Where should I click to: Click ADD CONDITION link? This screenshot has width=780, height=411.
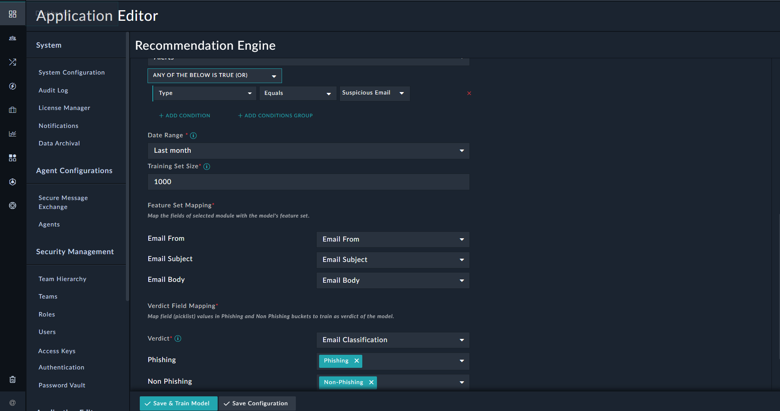tap(185, 115)
